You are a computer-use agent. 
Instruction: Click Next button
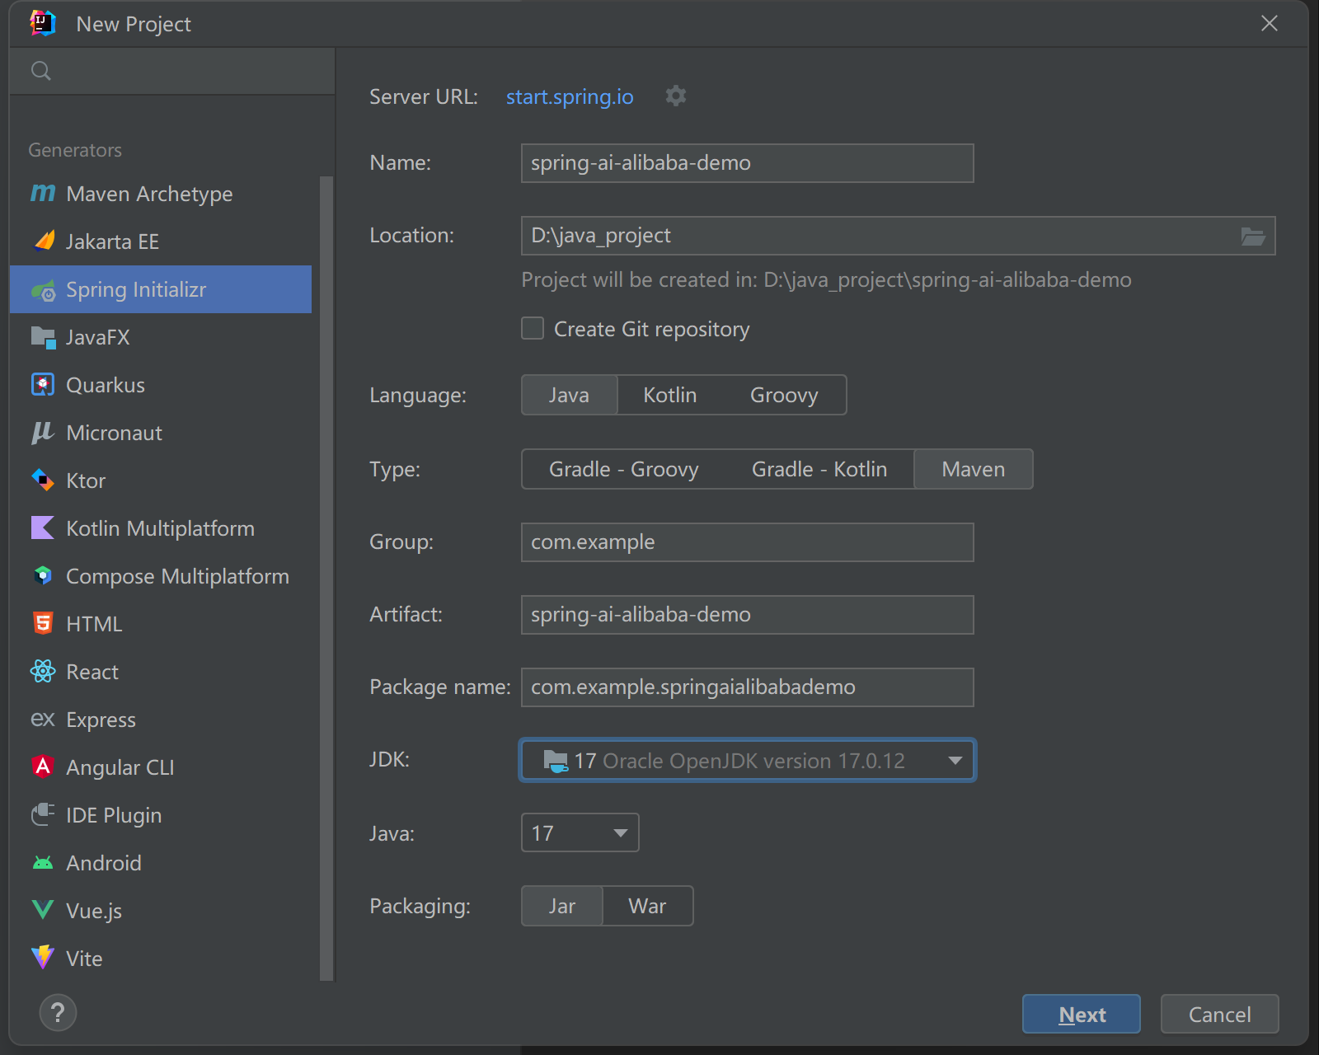[x=1082, y=1014]
